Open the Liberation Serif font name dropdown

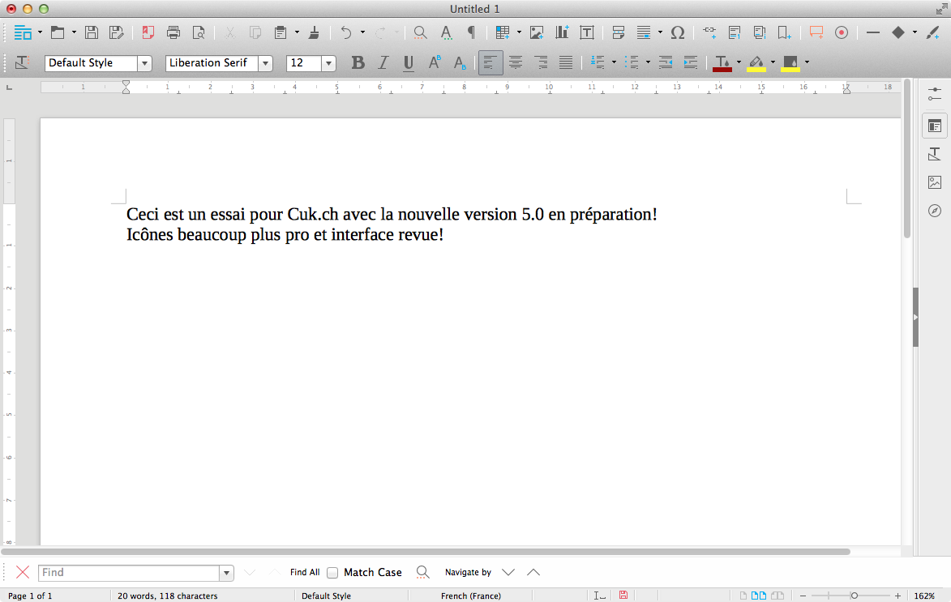[x=265, y=63]
